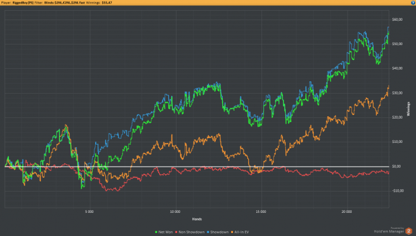This screenshot has height=236, width=416.
Task: Click the $60,00 y-axis label
Action: [397, 20]
